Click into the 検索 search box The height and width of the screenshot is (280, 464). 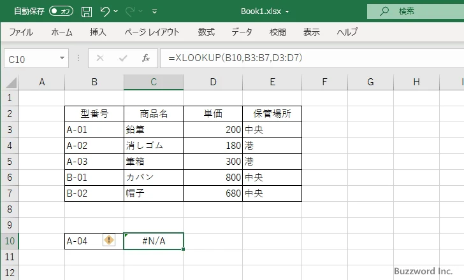click(x=416, y=11)
